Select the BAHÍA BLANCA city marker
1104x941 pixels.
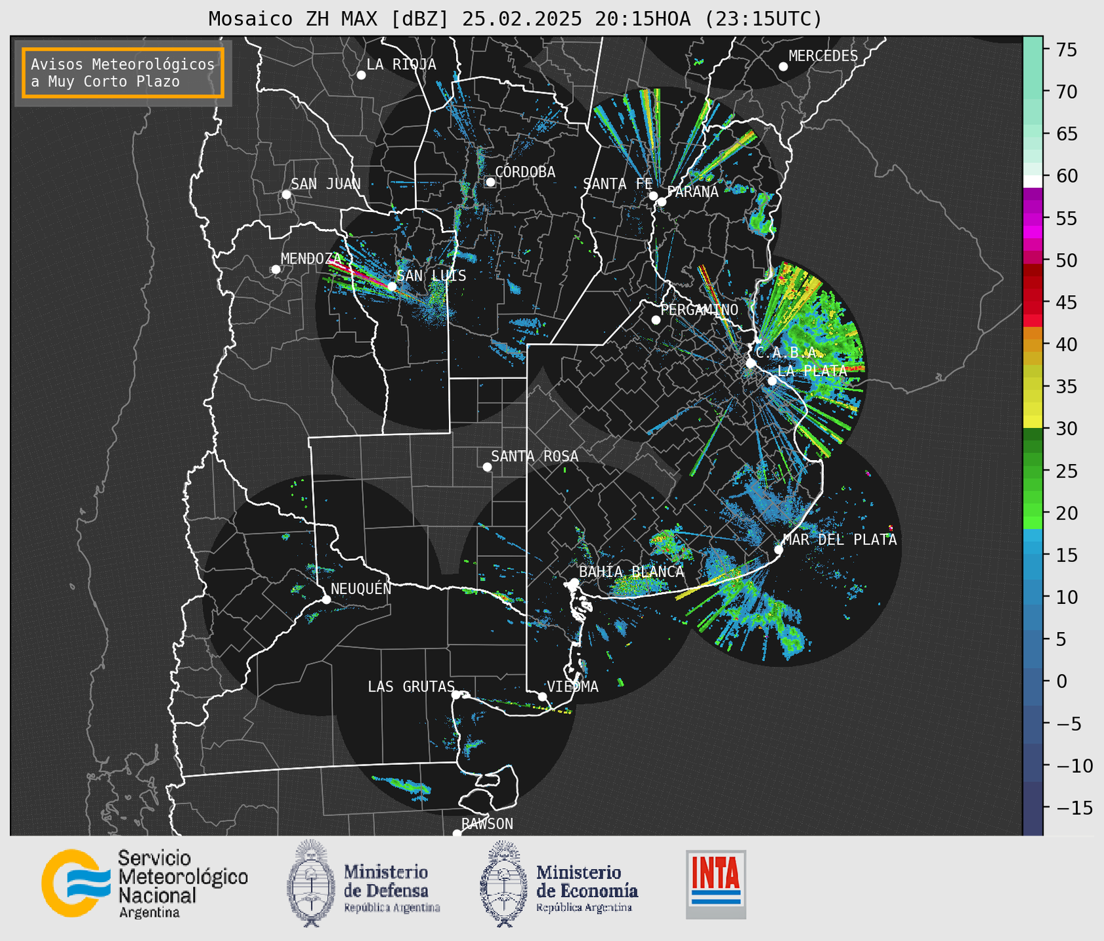574,582
